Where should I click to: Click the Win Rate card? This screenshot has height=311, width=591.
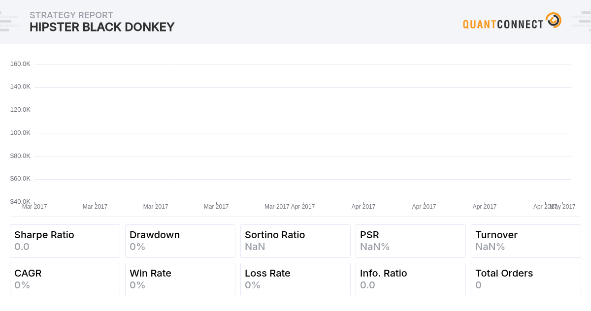coord(180,280)
